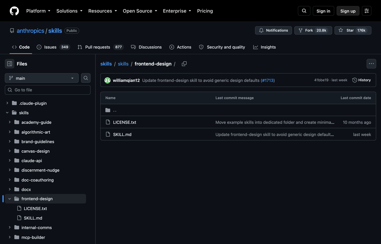Open the Security and quality tab
Image resolution: width=381 pixels, height=244 pixels.
click(222, 47)
